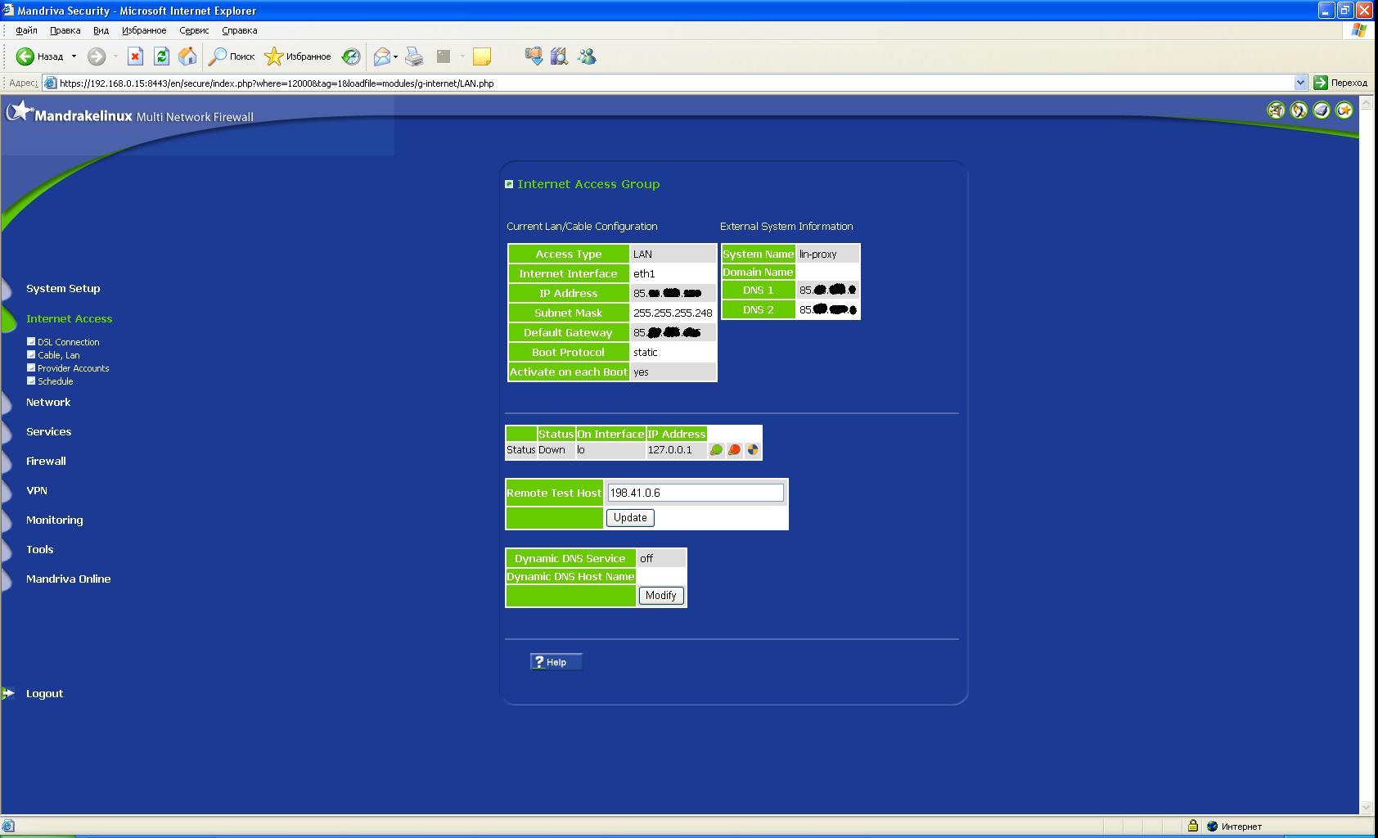
Task: Click the Mail envelope toolbar icon
Action: [x=381, y=56]
